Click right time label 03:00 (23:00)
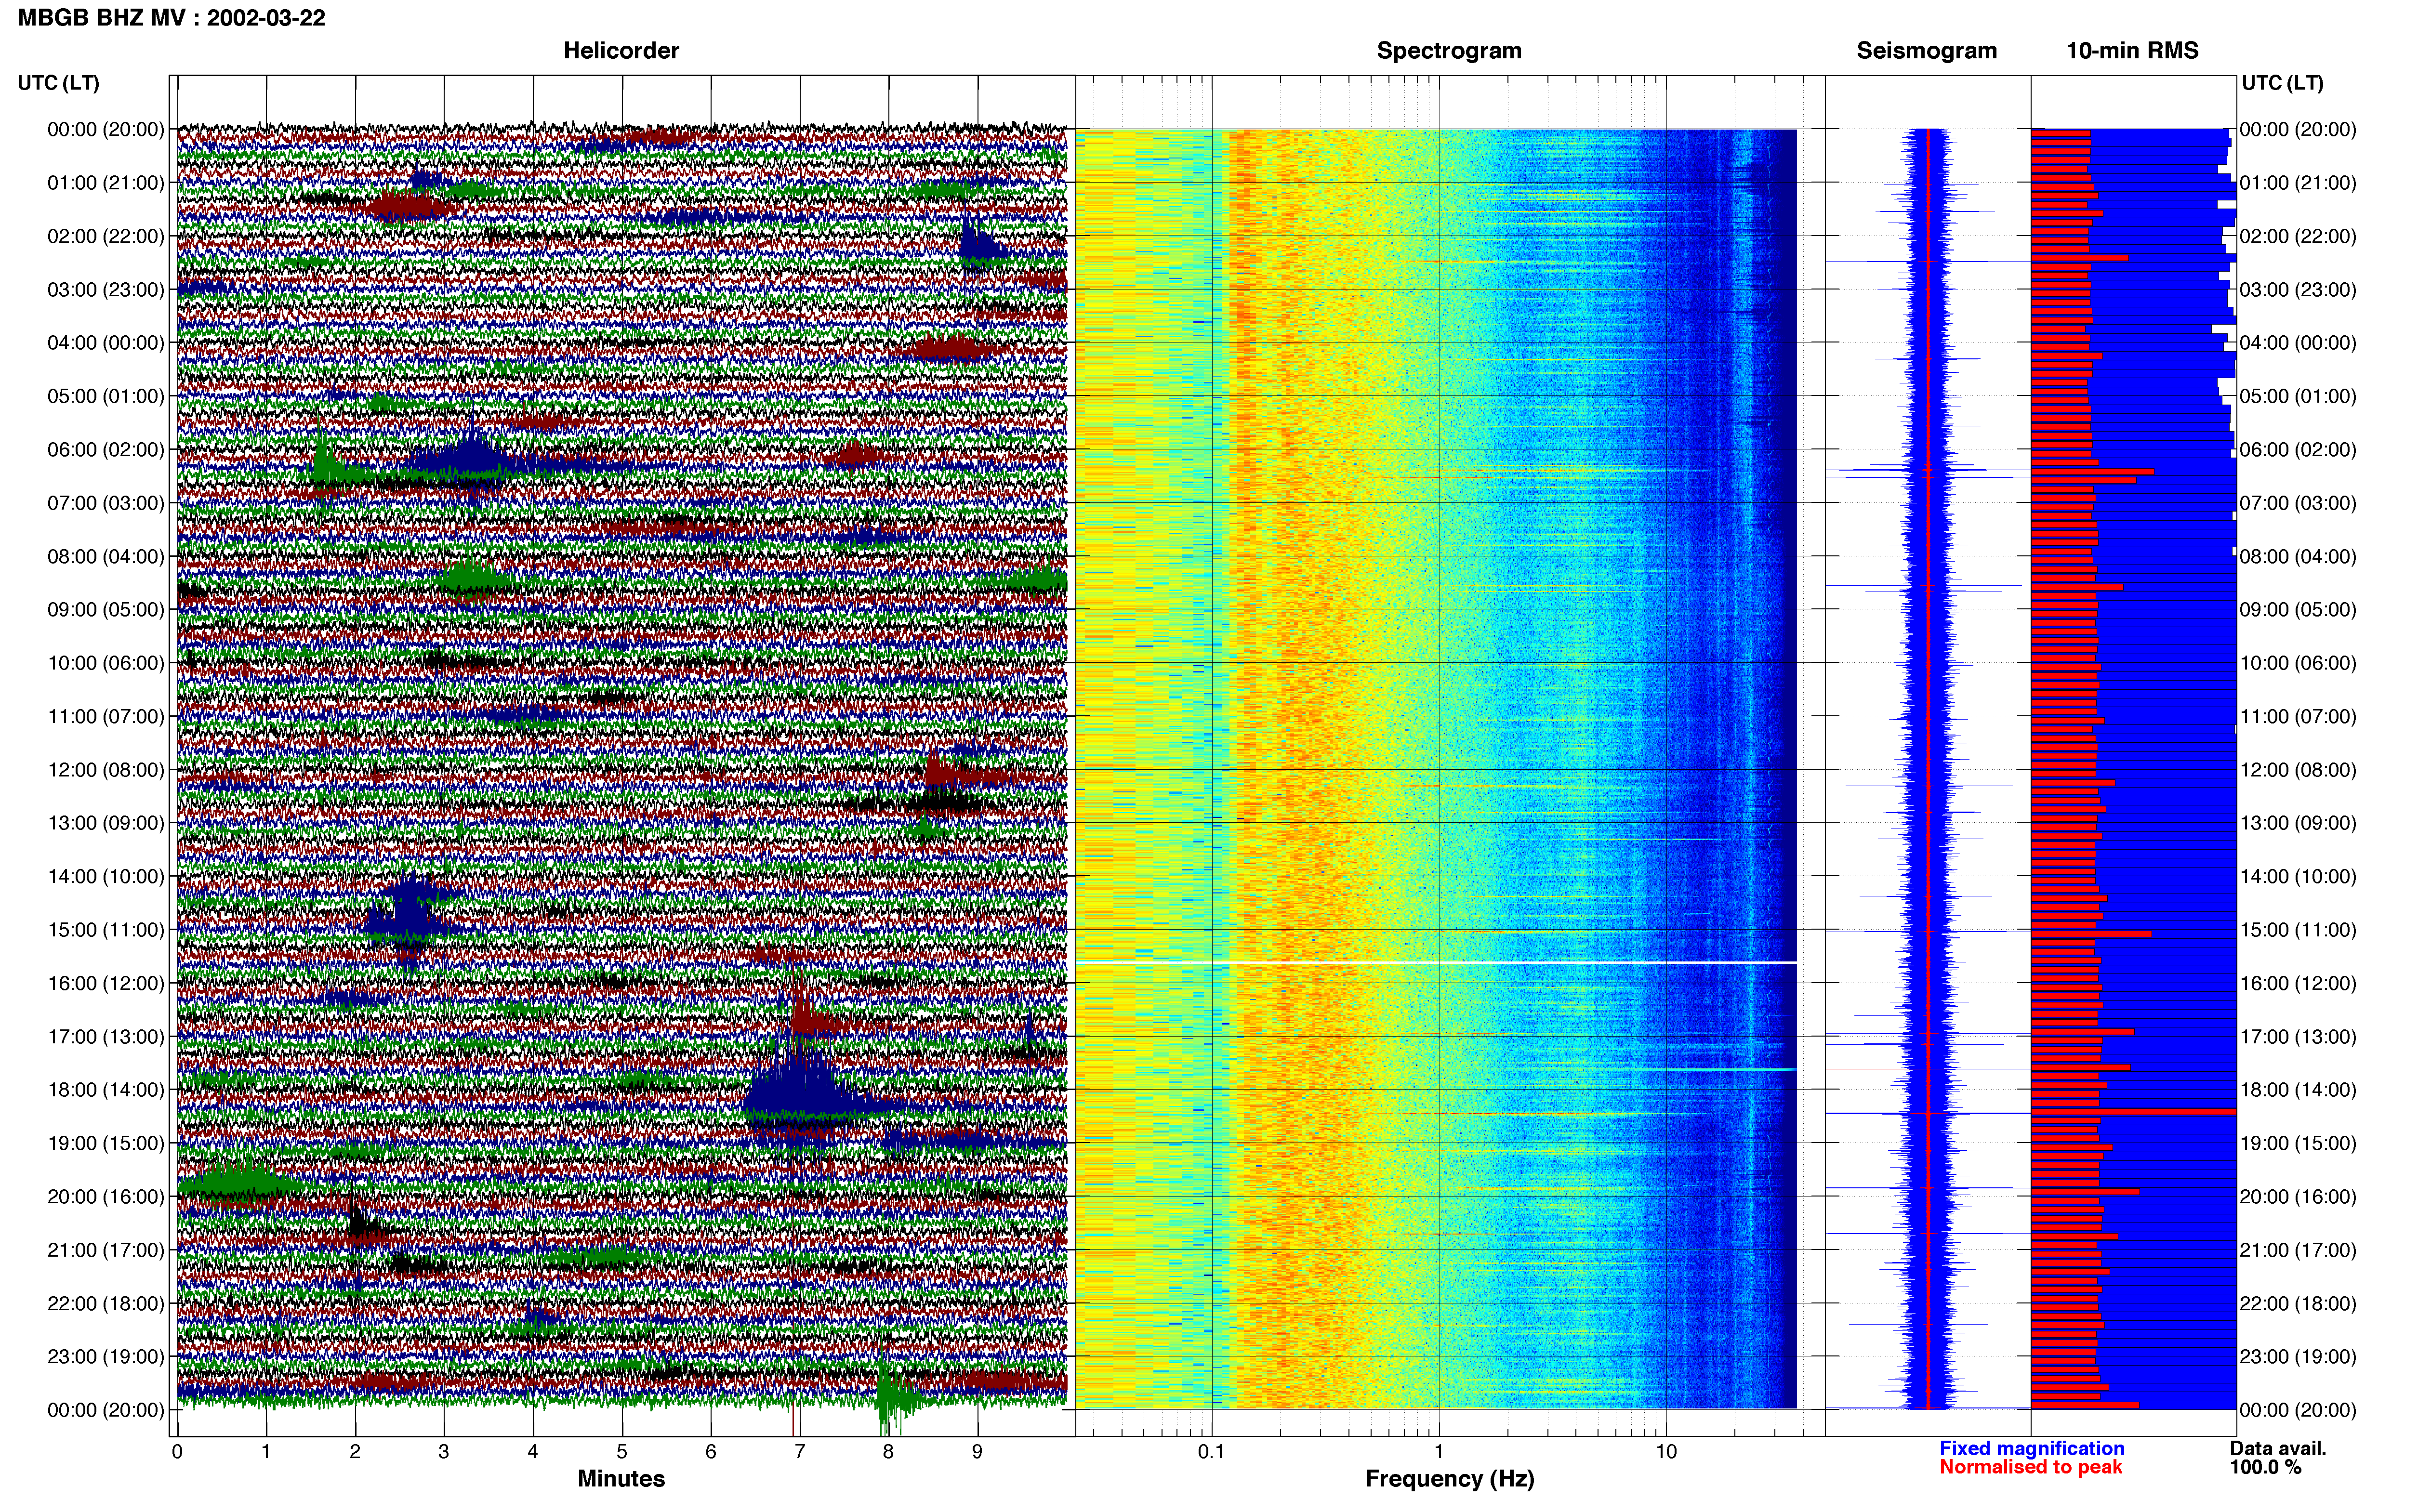Screen dimensions: 2418x1512 click(2298, 289)
